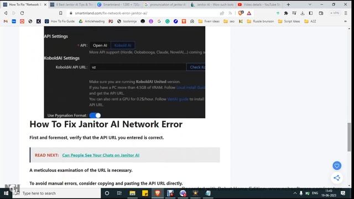Open the Brave wallet icon
This screenshot has width=354, height=199.
coord(321,13)
